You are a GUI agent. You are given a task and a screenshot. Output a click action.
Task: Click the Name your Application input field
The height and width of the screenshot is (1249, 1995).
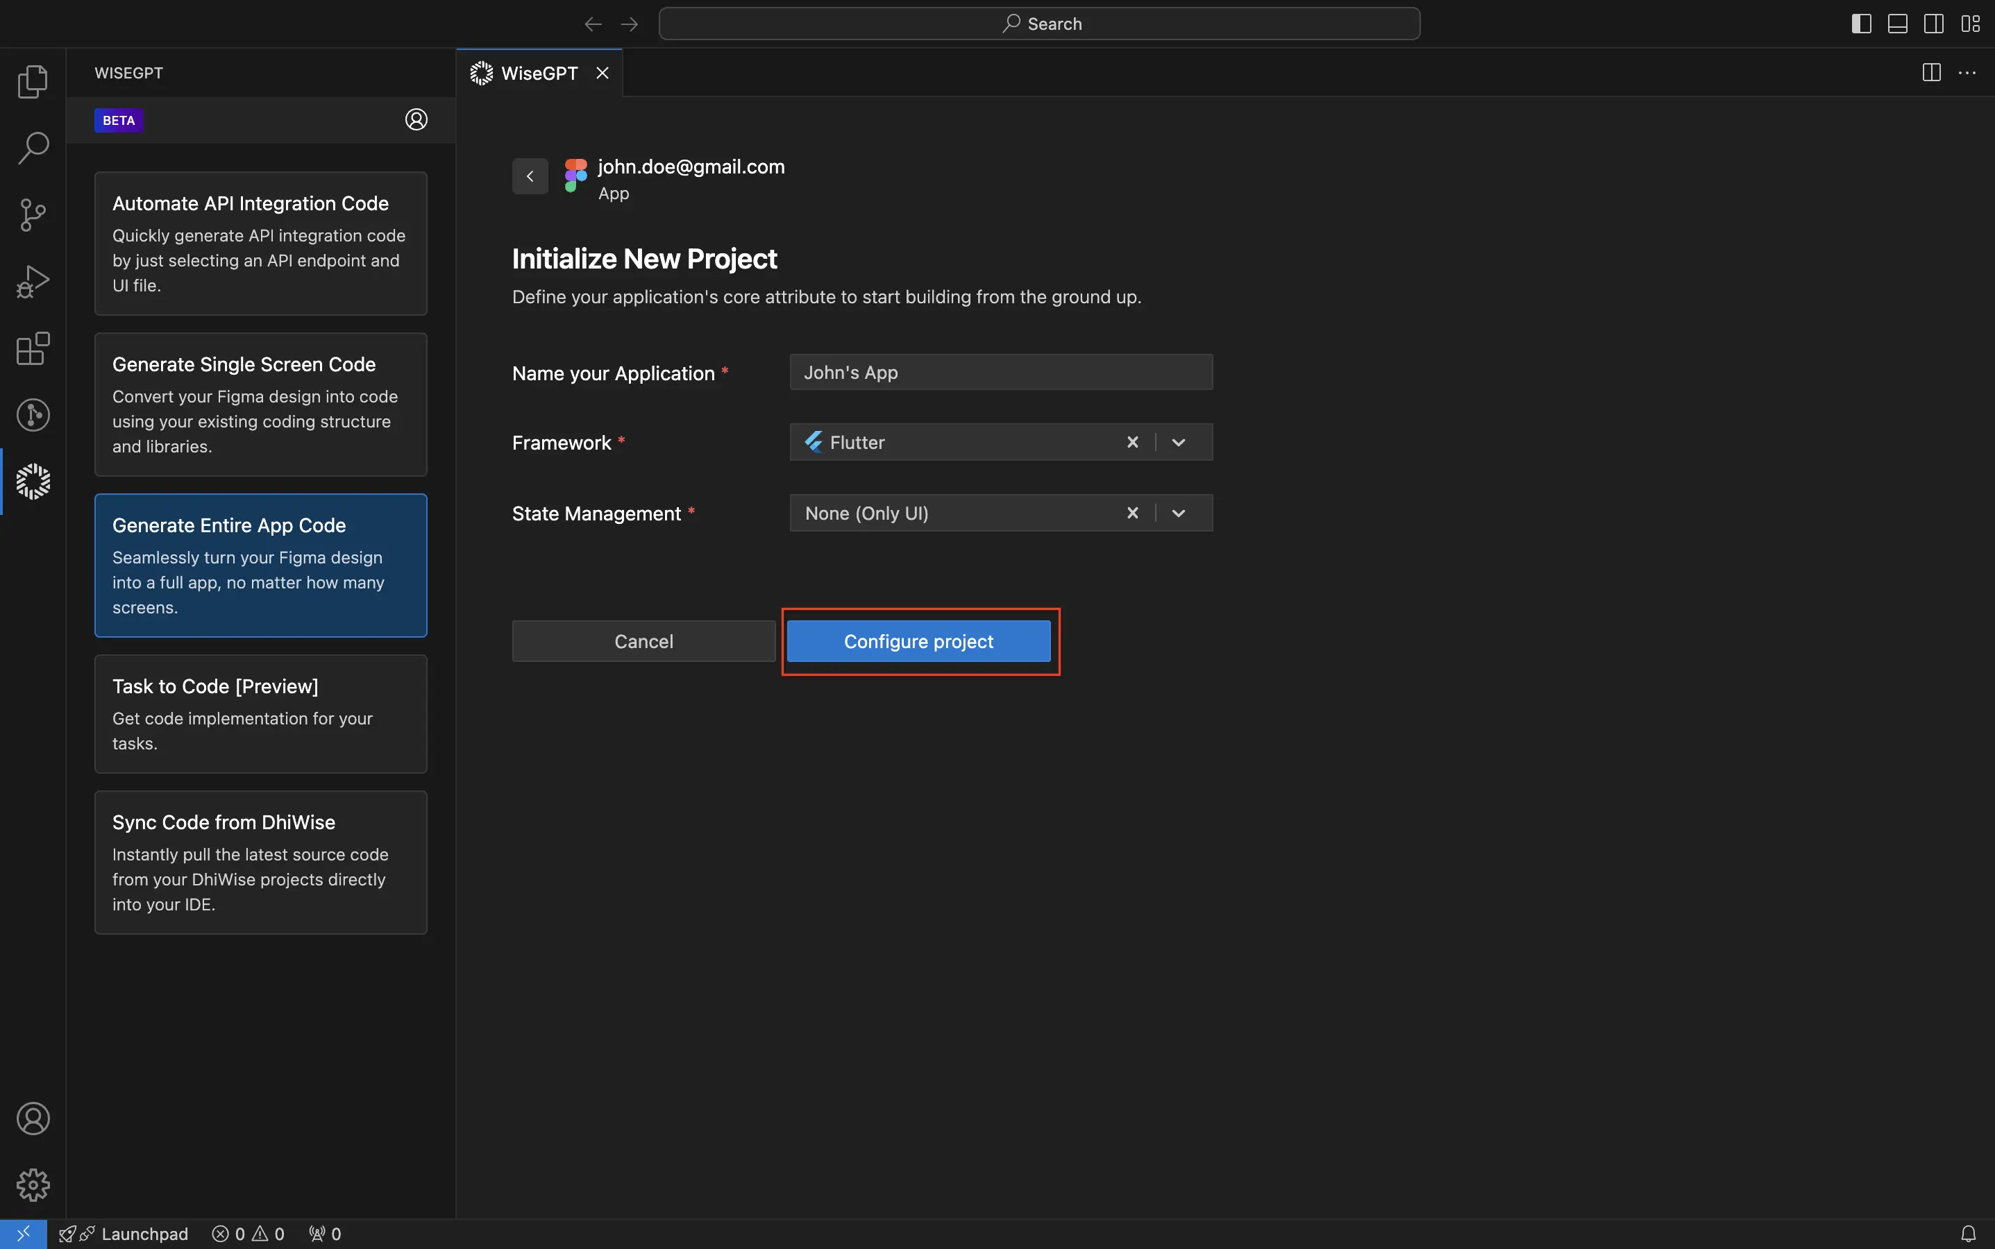(1001, 373)
